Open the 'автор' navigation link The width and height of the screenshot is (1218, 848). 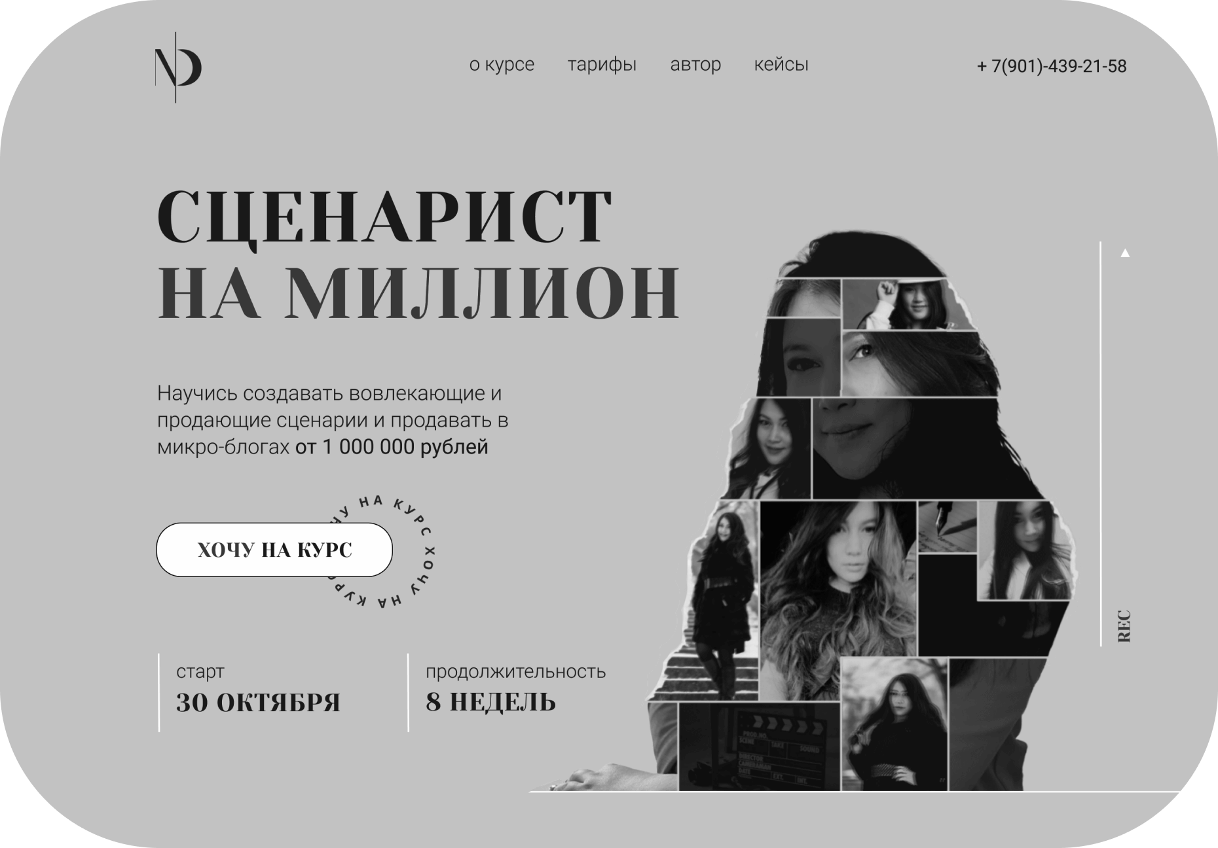tap(695, 65)
